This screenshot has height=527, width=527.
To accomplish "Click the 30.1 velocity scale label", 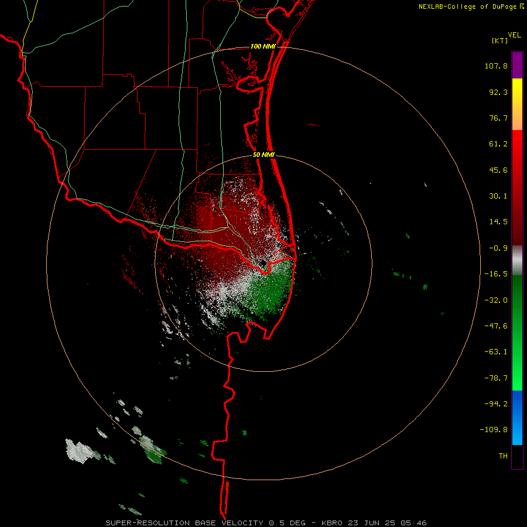I will click(x=498, y=196).
